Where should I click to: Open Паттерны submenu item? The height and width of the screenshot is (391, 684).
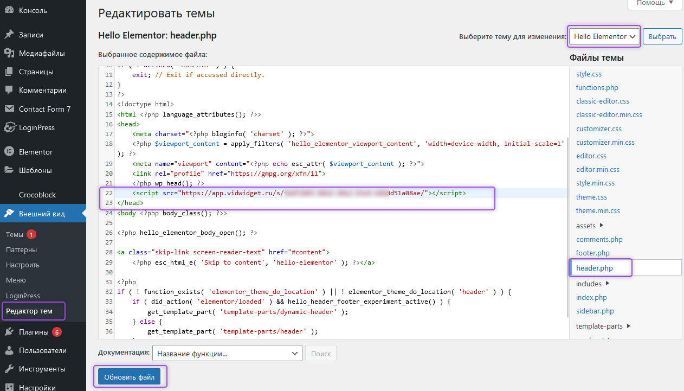pos(22,250)
